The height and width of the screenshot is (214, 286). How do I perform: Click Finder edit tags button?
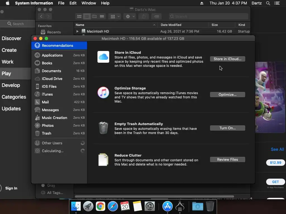(x=156, y=16)
